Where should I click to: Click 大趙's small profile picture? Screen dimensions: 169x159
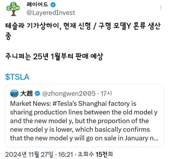(x=14, y=93)
